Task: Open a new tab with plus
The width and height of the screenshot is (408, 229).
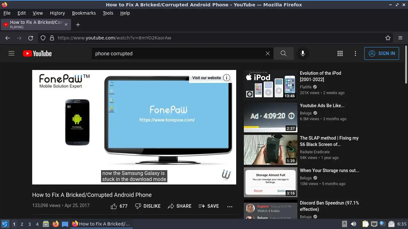Action: (x=78, y=24)
